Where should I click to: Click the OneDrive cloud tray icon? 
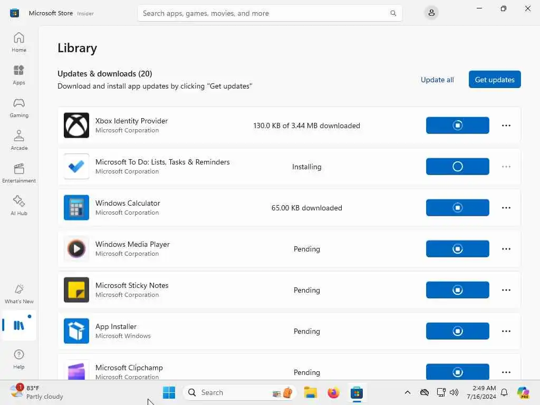tap(425, 392)
